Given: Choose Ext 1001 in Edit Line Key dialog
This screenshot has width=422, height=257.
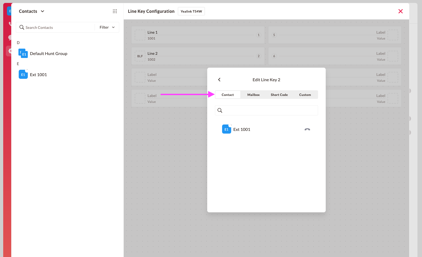Looking at the screenshot, I should point(266,129).
